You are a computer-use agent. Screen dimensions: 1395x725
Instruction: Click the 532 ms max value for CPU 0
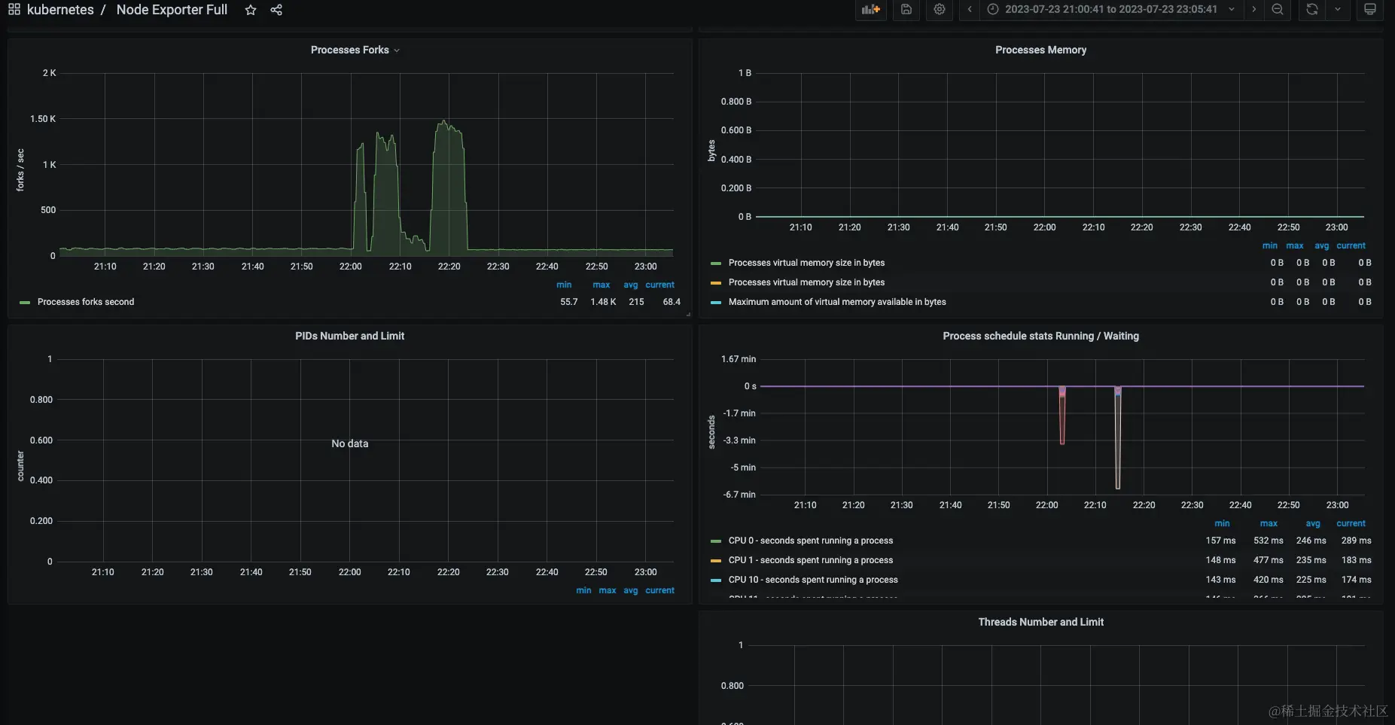pos(1269,541)
